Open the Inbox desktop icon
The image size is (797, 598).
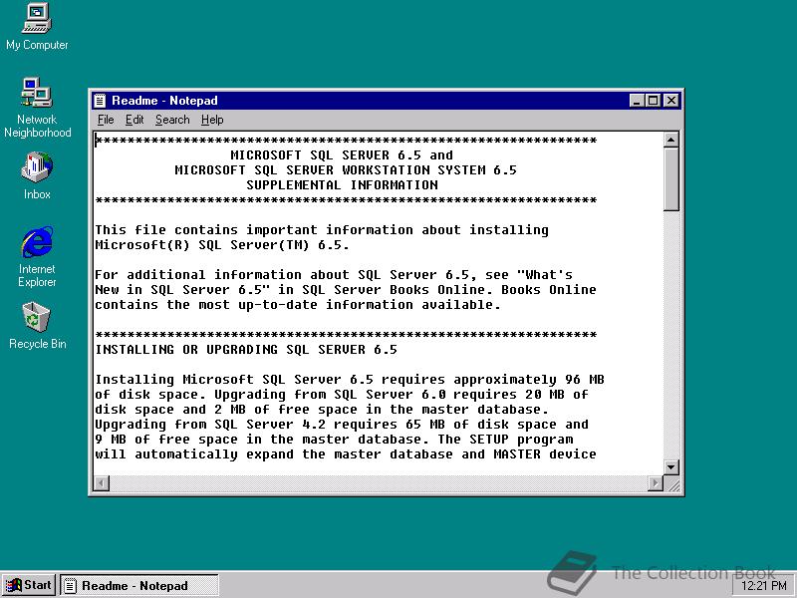[x=37, y=175]
